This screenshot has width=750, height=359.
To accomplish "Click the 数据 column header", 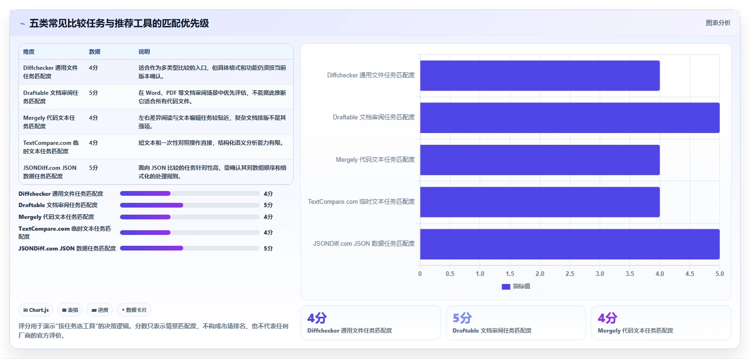I will click(94, 52).
